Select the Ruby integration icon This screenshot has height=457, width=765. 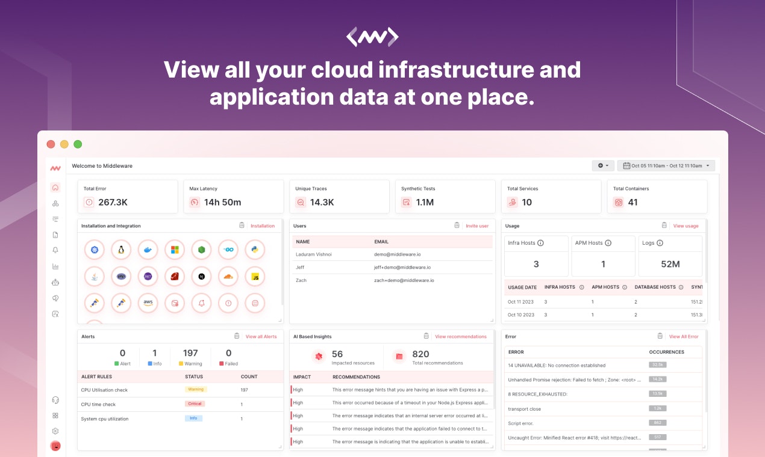click(x=175, y=277)
